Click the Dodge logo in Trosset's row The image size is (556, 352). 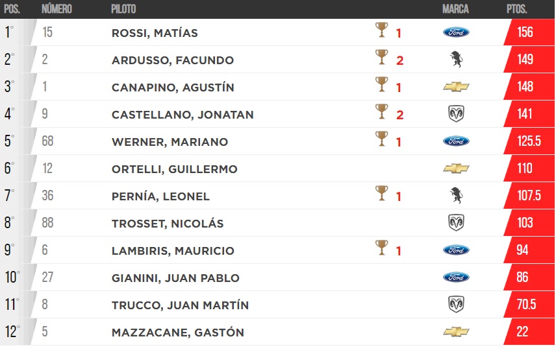(456, 223)
